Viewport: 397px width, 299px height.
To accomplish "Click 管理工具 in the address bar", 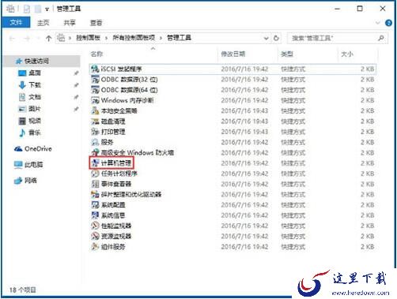I will point(179,38).
